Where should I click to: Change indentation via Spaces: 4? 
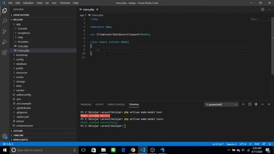click(231, 144)
